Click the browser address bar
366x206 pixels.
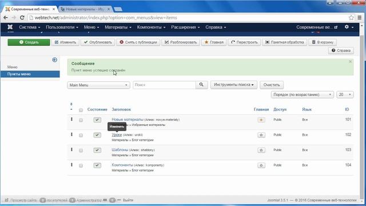(188, 18)
